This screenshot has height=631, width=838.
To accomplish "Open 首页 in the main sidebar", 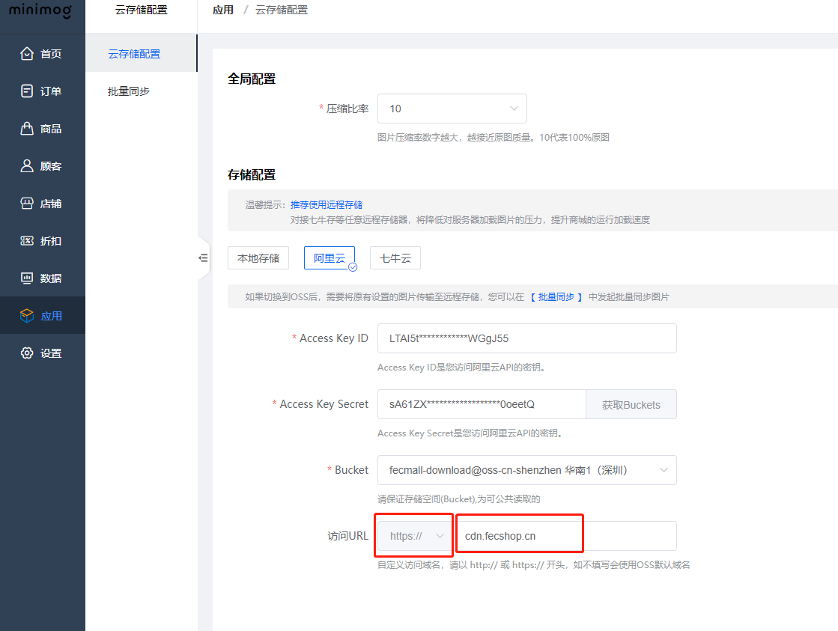I will (43, 53).
